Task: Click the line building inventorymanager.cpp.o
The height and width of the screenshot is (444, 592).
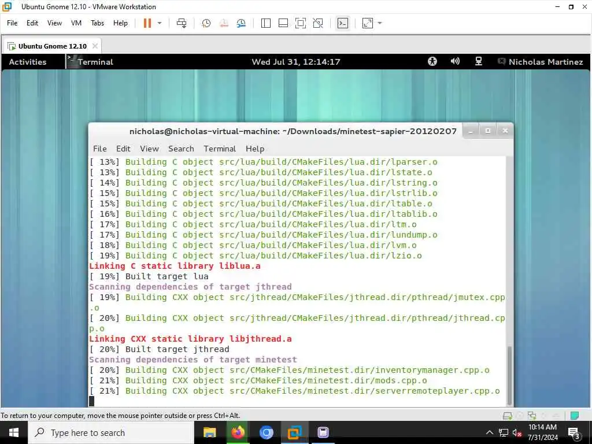Action: click(x=289, y=370)
